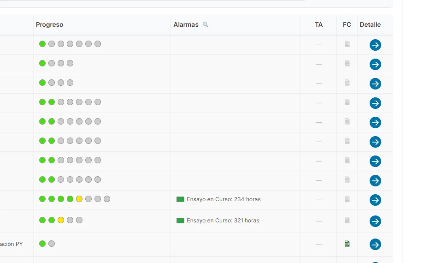The width and height of the screenshot is (424, 263).
Task: Click FC document icon in 234 horas row
Action: click(347, 199)
